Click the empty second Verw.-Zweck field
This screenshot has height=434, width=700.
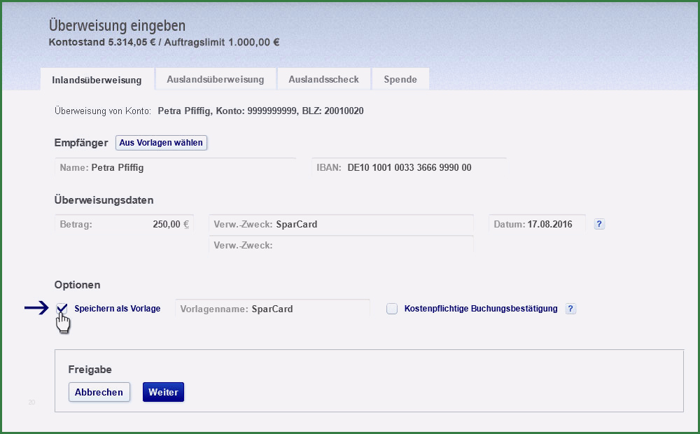click(x=341, y=246)
